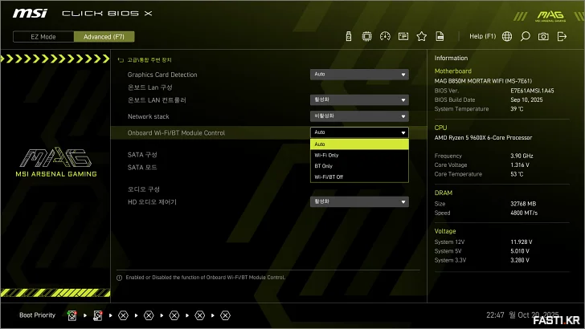Choose BT Only option
585x329 pixels.
[x=359, y=166]
